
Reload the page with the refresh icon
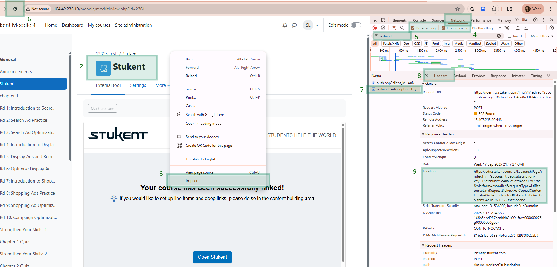pos(15,9)
